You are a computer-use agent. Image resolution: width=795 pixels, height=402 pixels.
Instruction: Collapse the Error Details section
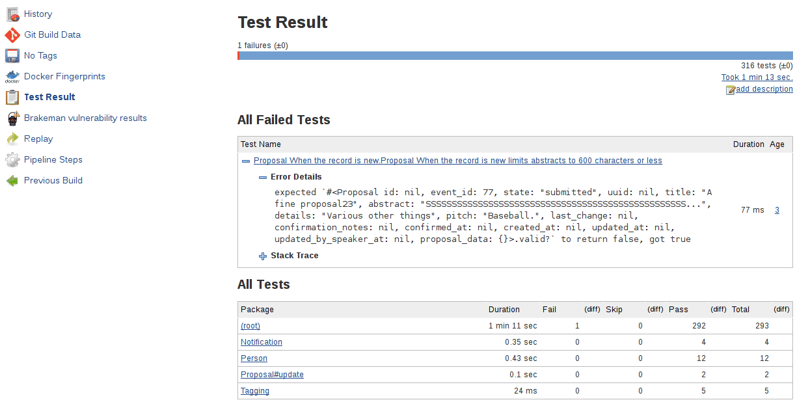pyautogui.click(x=262, y=176)
